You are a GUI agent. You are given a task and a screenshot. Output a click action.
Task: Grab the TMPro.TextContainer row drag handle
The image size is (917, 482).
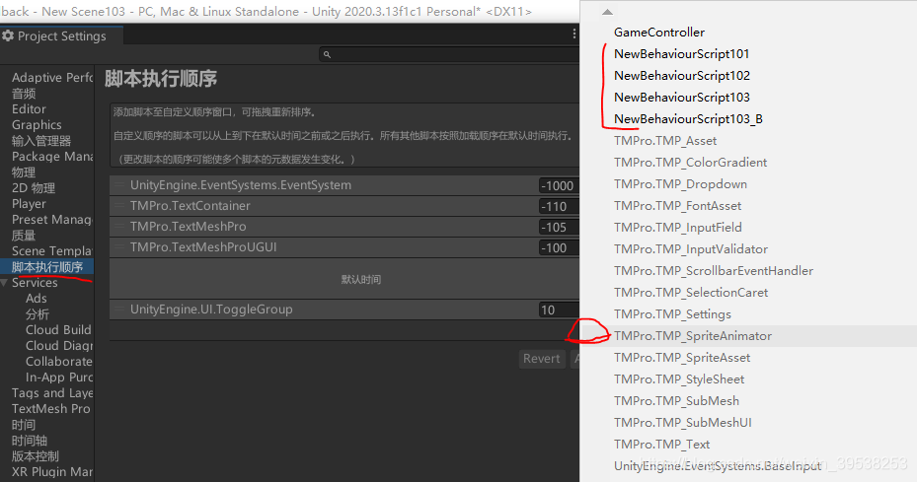(x=118, y=206)
